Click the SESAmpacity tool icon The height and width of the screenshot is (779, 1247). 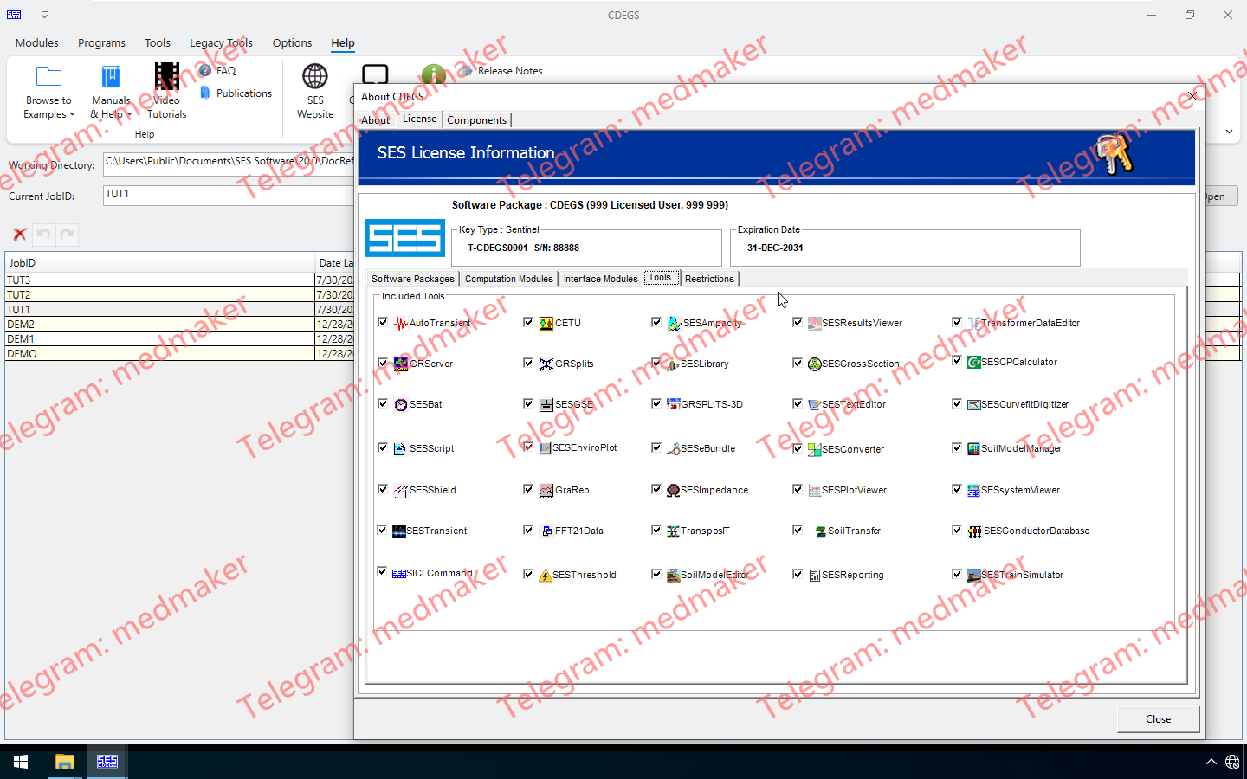click(x=674, y=324)
